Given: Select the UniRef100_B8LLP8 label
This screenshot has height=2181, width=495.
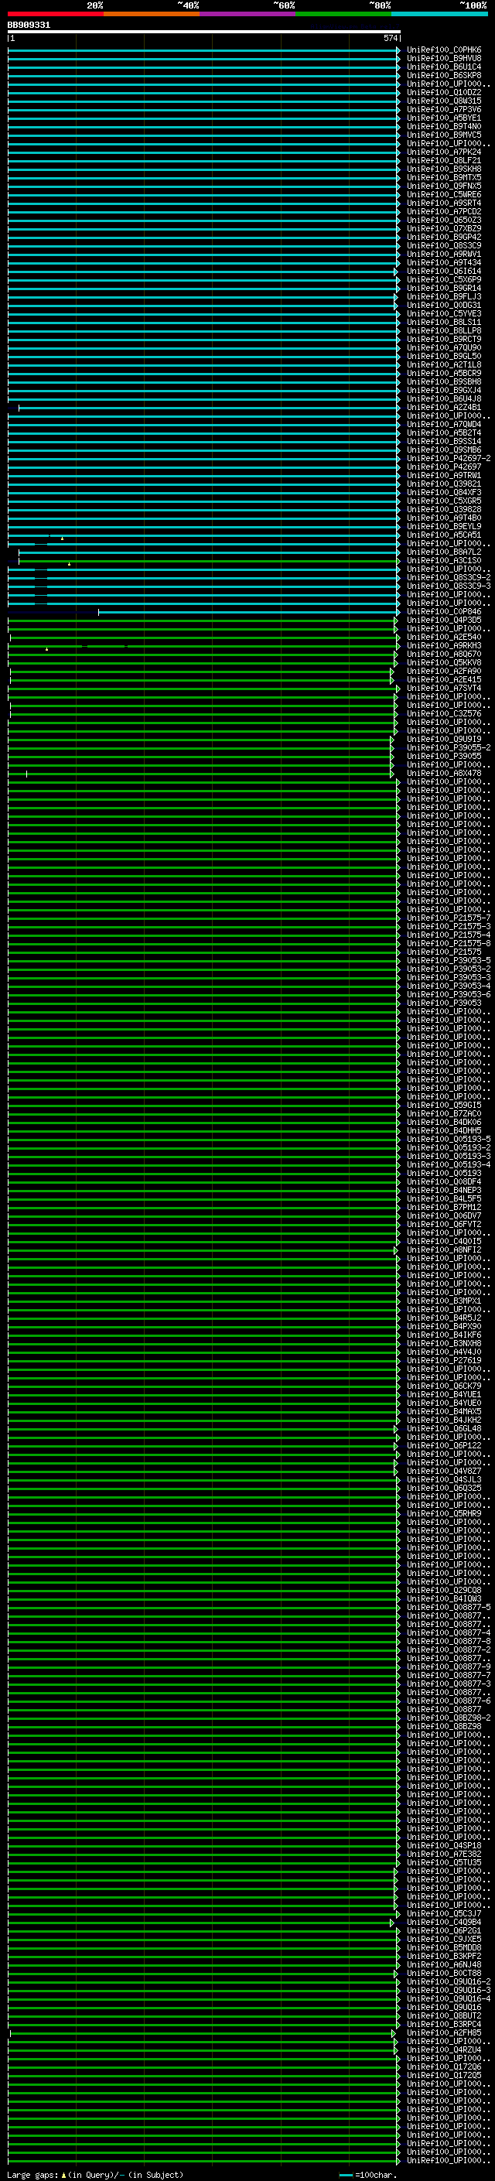Looking at the screenshot, I should coord(444,331).
